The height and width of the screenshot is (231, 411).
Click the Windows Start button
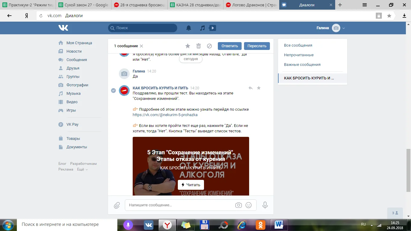[x=8, y=225]
